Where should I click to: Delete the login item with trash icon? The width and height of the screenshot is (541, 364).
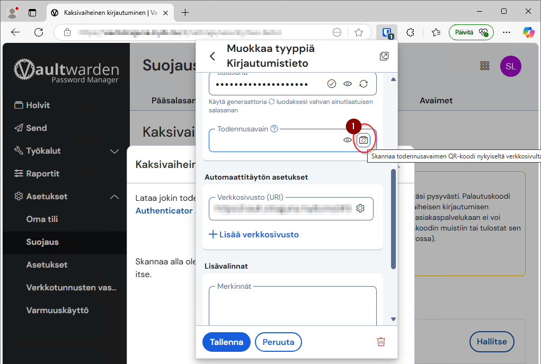(x=381, y=342)
